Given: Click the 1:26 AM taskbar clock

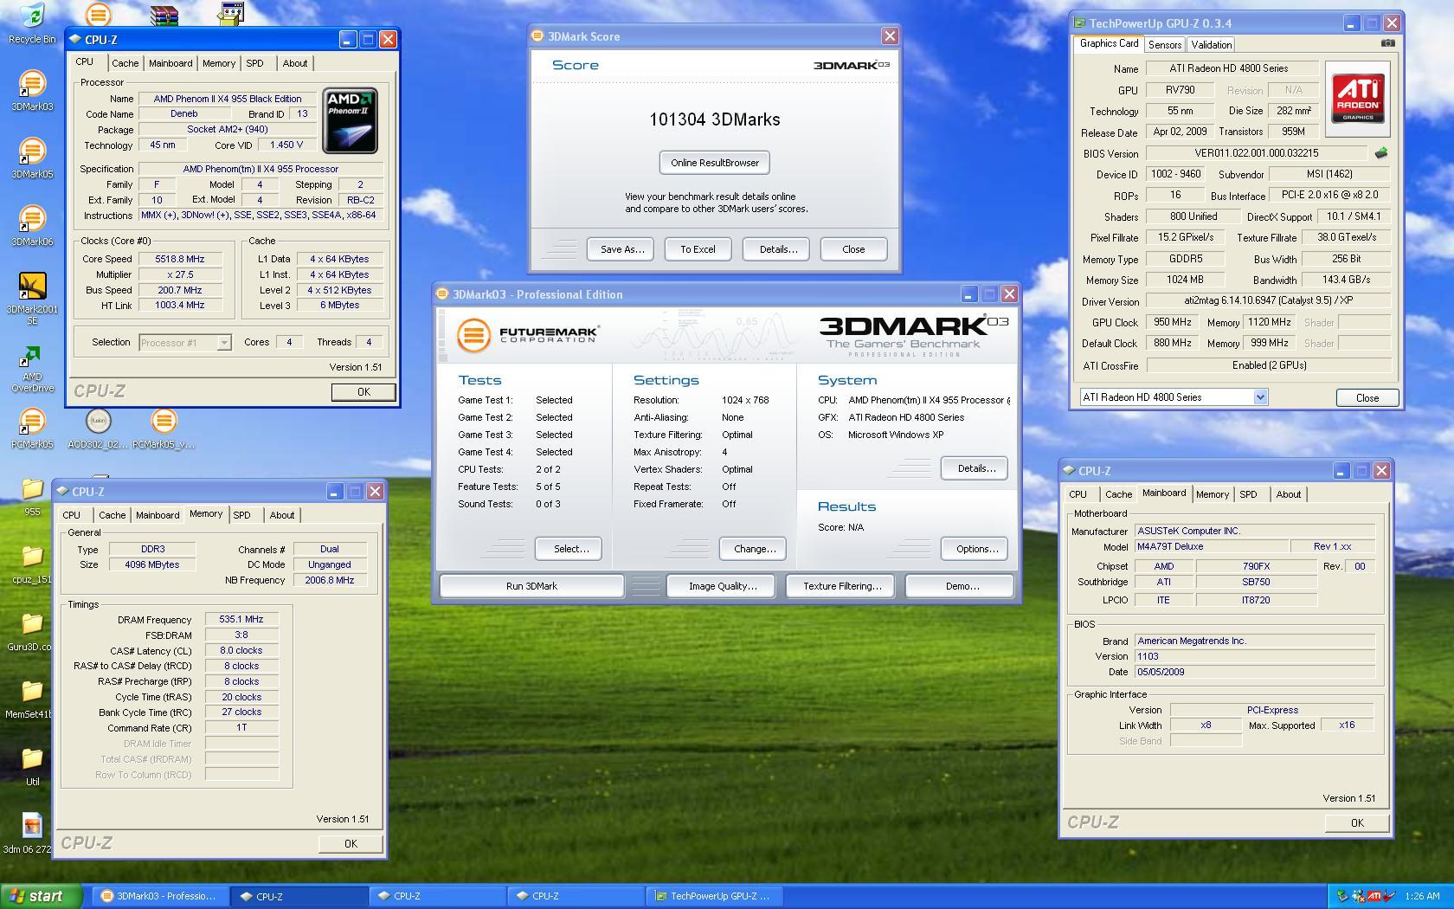Looking at the screenshot, I should [x=1423, y=896].
